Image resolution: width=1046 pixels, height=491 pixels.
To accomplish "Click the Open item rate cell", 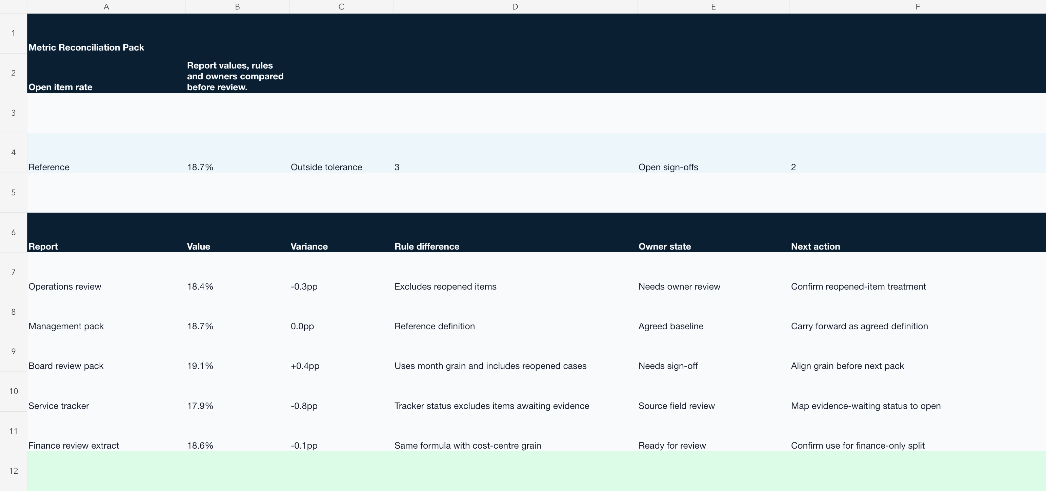I will click(106, 73).
